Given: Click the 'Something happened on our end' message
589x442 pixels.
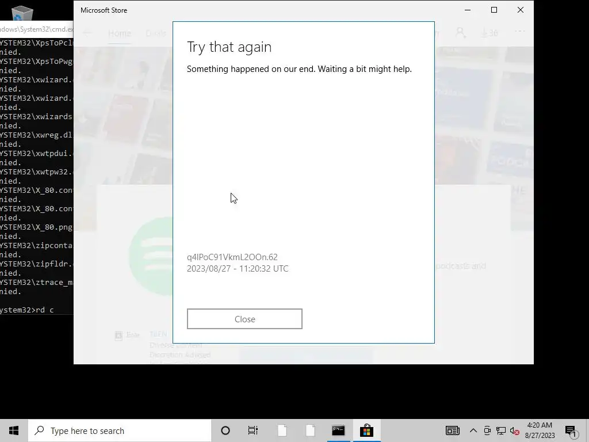Looking at the screenshot, I should point(299,69).
